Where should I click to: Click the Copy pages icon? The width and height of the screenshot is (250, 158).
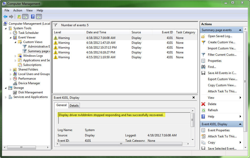pos(203,142)
